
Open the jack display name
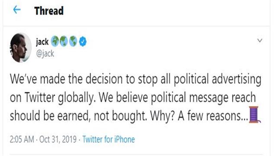coord(42,42)
